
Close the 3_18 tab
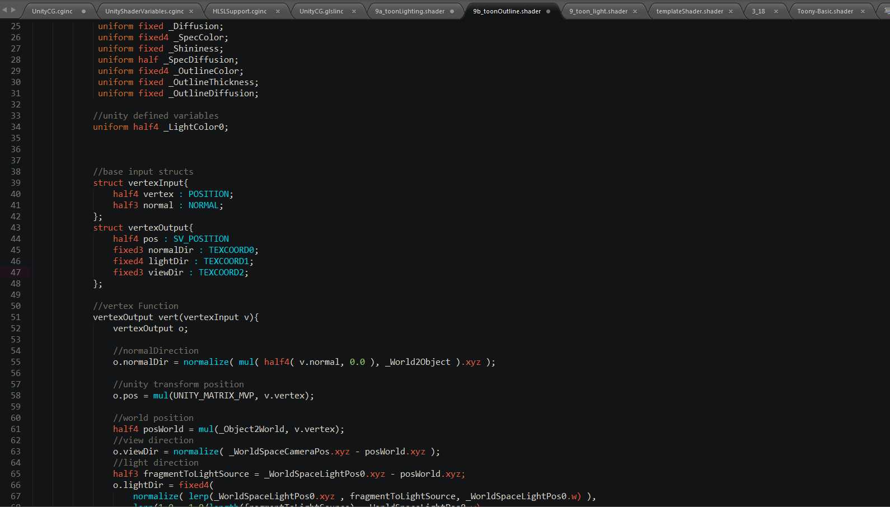point(776,11)
